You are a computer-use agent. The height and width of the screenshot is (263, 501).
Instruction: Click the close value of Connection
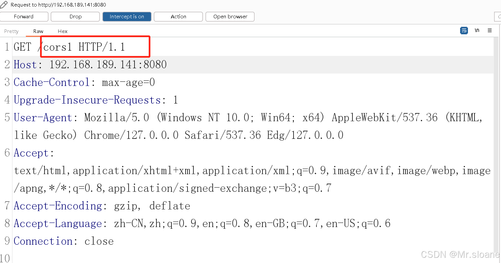tap(99, 241)
